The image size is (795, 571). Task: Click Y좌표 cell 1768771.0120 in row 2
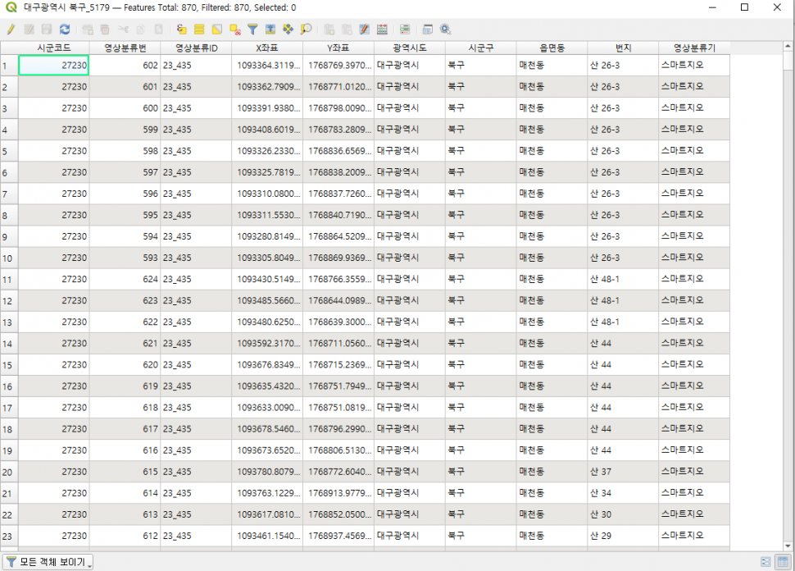pos(338,87)
